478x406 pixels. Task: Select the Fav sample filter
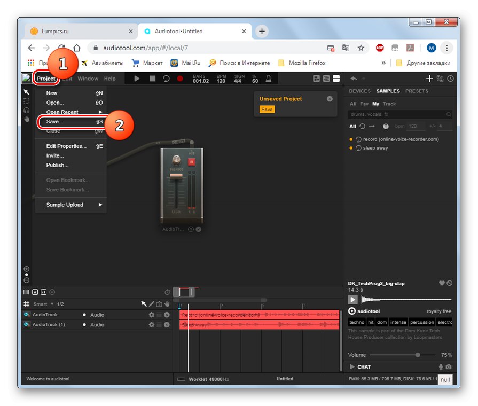364,104
